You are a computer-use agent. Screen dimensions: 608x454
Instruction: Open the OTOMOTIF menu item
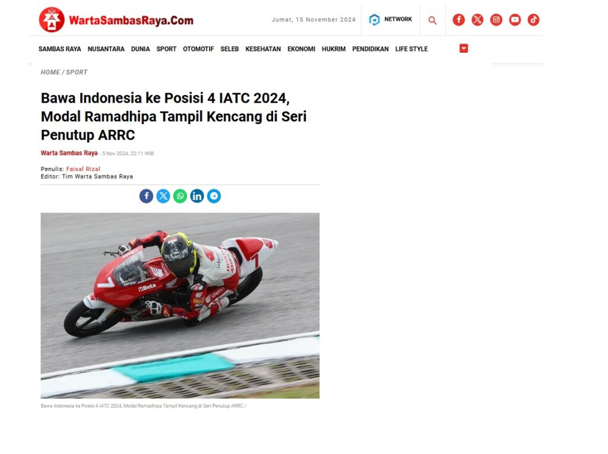[x=198, y=49]
